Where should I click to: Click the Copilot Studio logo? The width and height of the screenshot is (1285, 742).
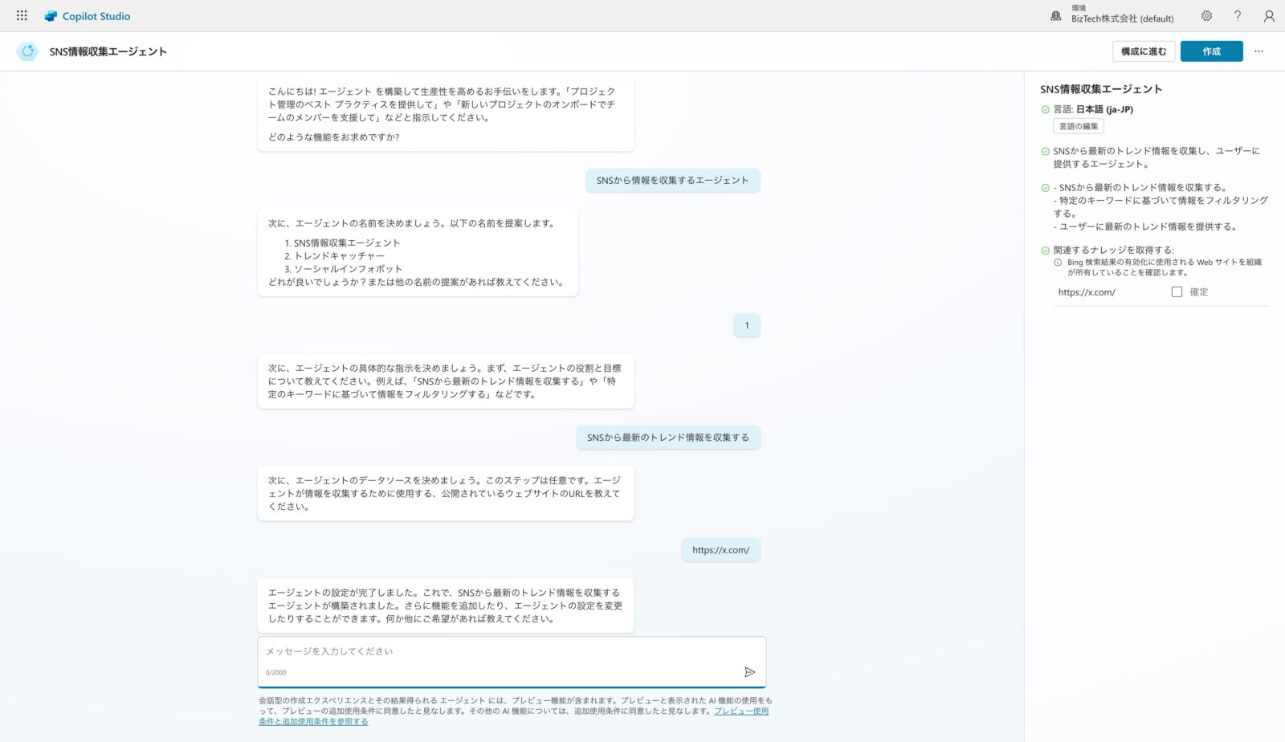click(x=51, y=16)
